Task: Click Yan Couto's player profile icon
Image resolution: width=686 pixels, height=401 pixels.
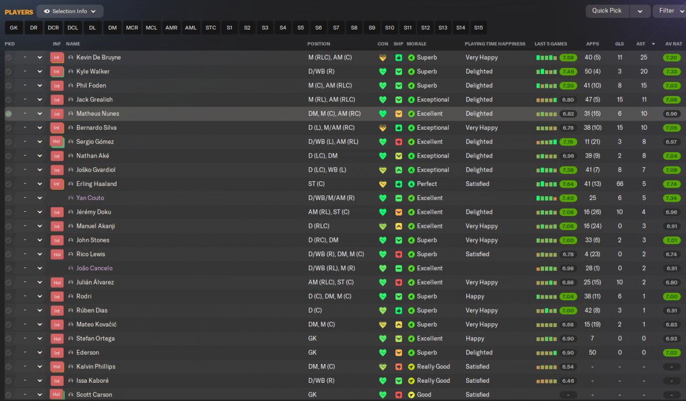Action: coord(71,198)
